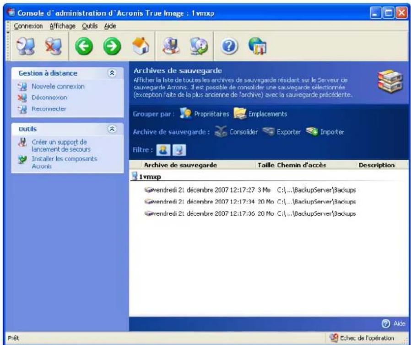Open the Affichage menu
411x345 pixels.
62,26
